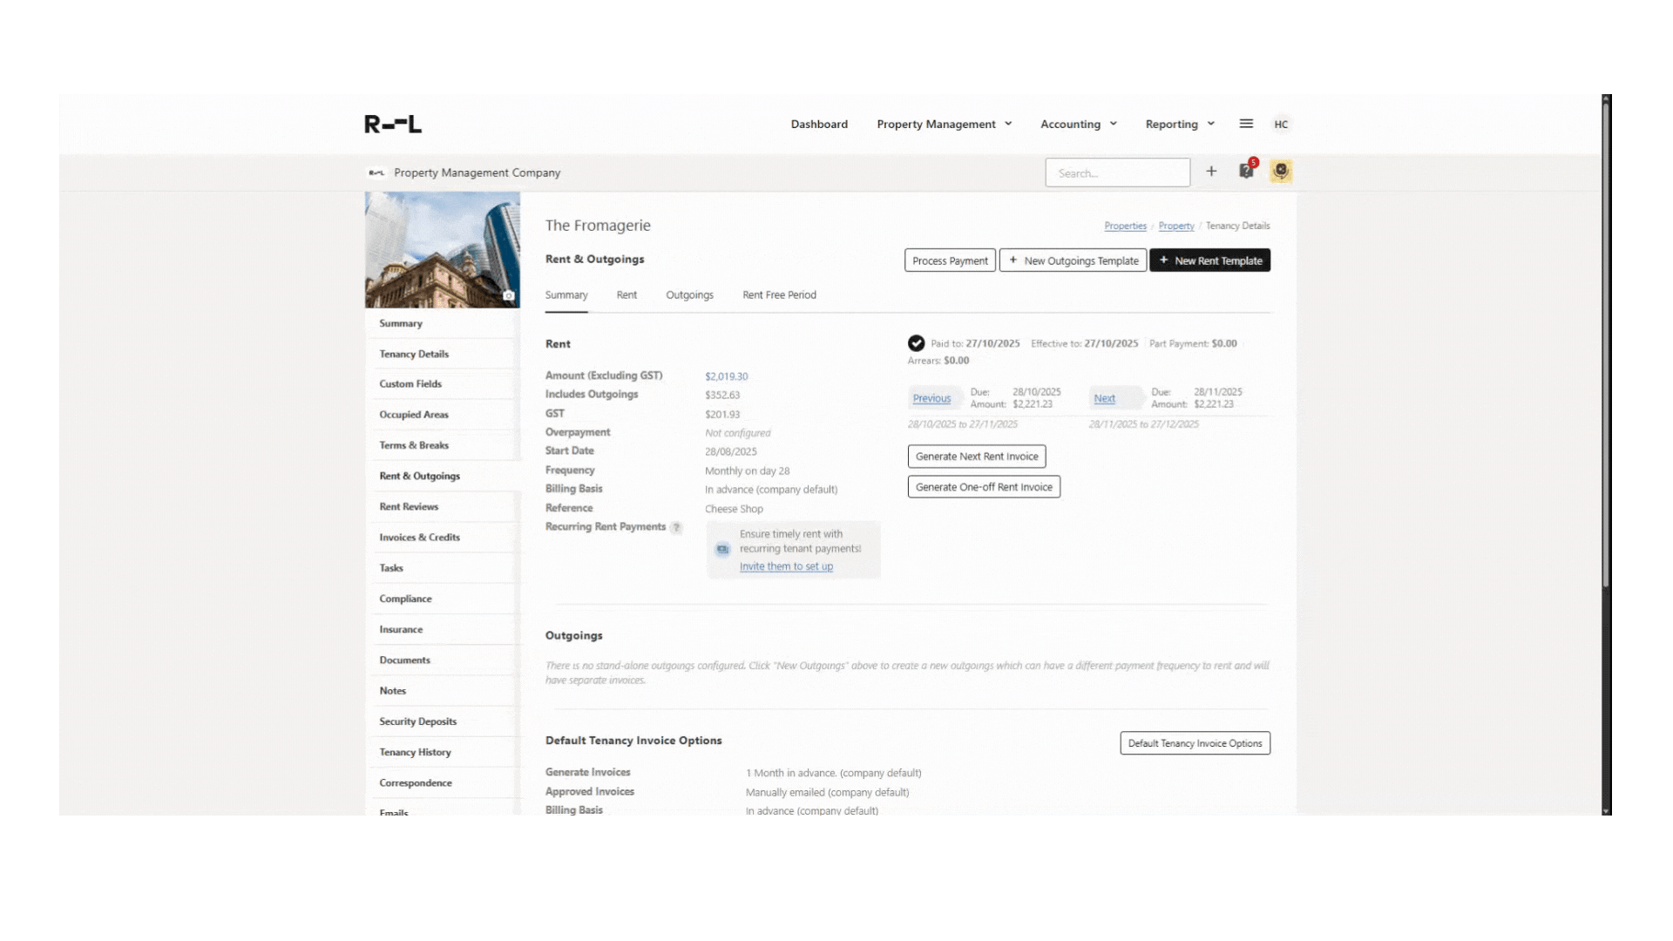Click Generate Next Rent Invoice

tap(976, 456)
